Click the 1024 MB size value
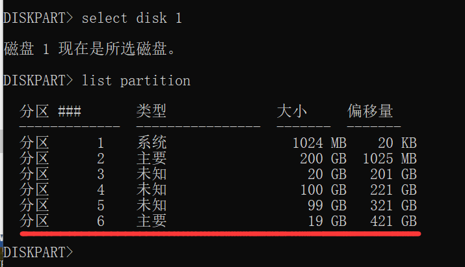Image resolution: width=465 pixels, height=267 pixels. click(320, 143)
